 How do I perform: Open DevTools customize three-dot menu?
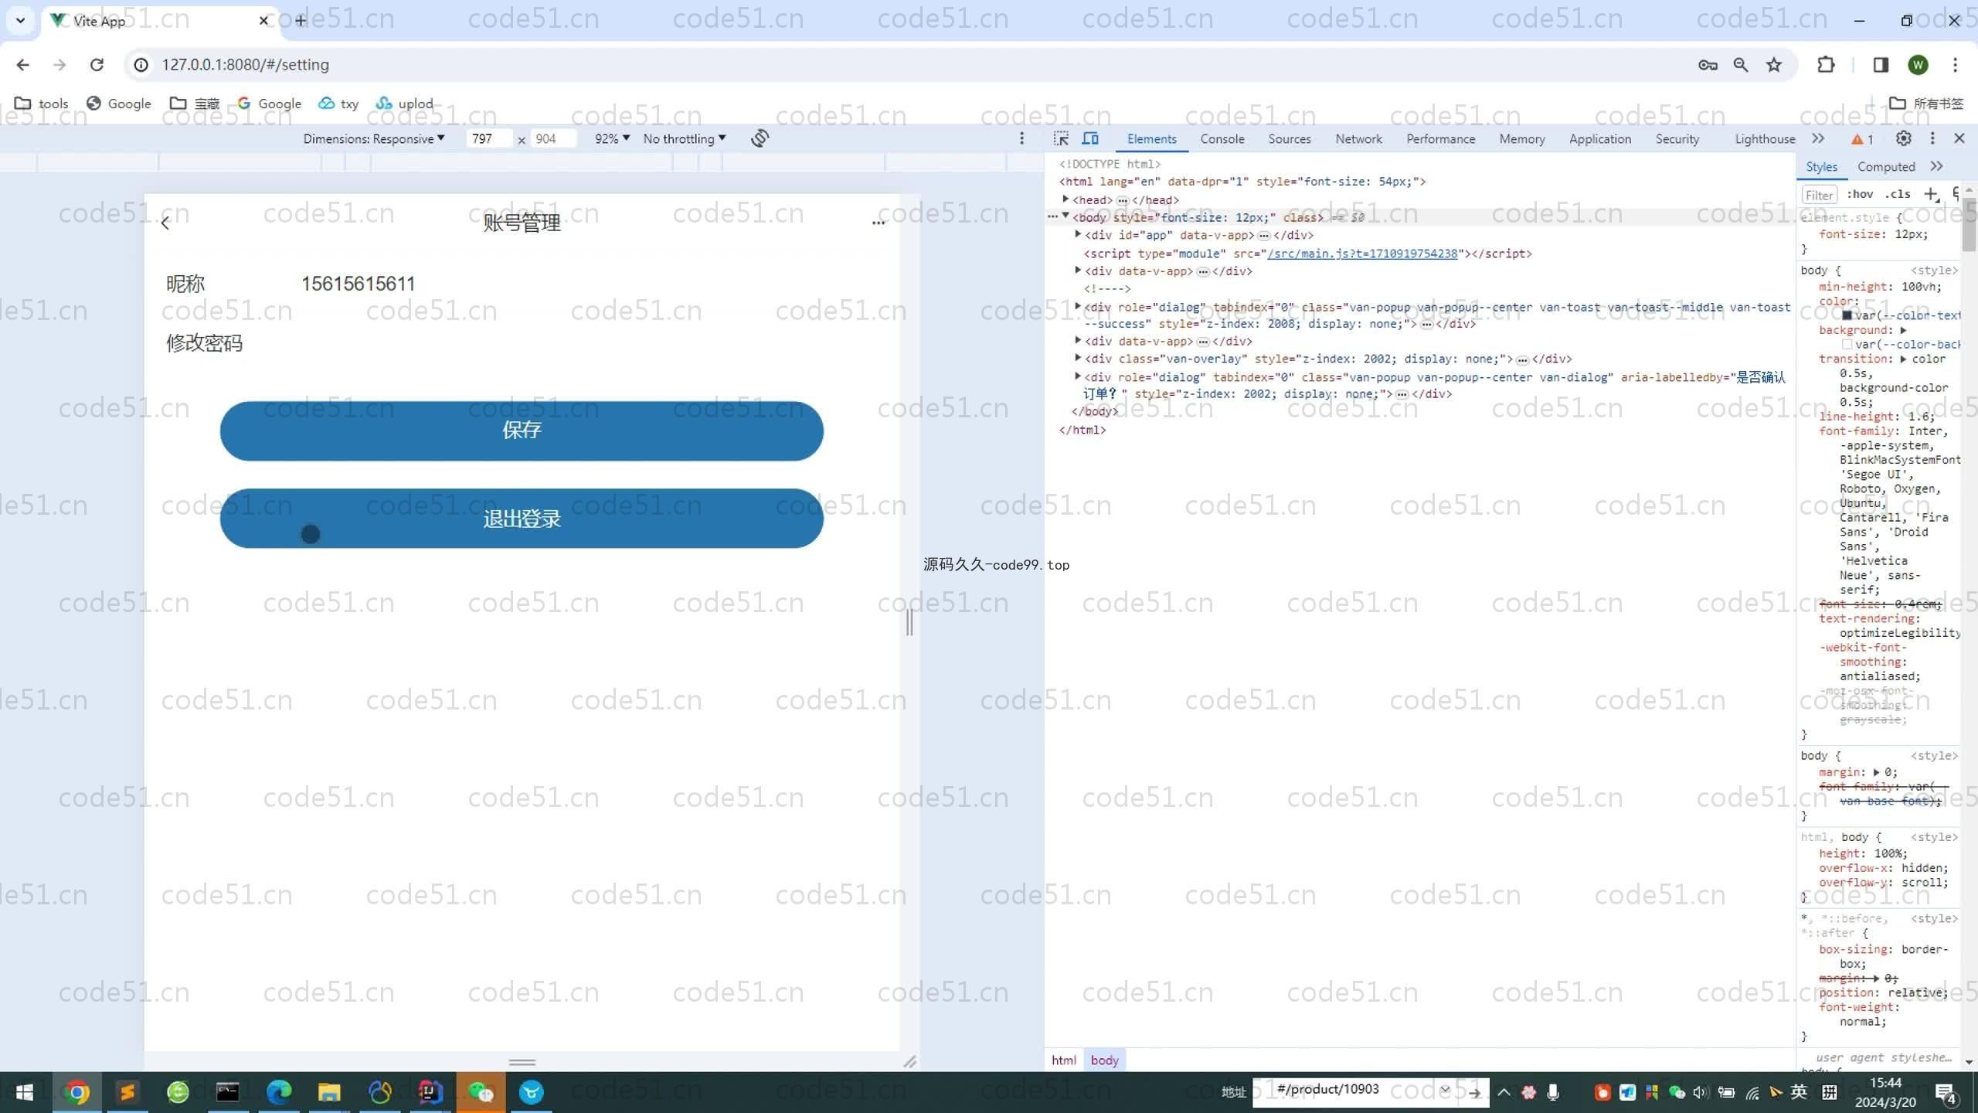1932,138
